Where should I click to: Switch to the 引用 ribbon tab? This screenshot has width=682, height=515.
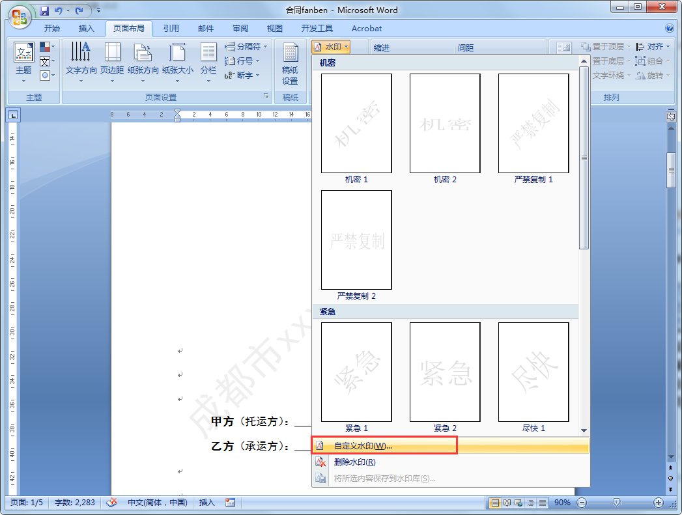[171, 28]
